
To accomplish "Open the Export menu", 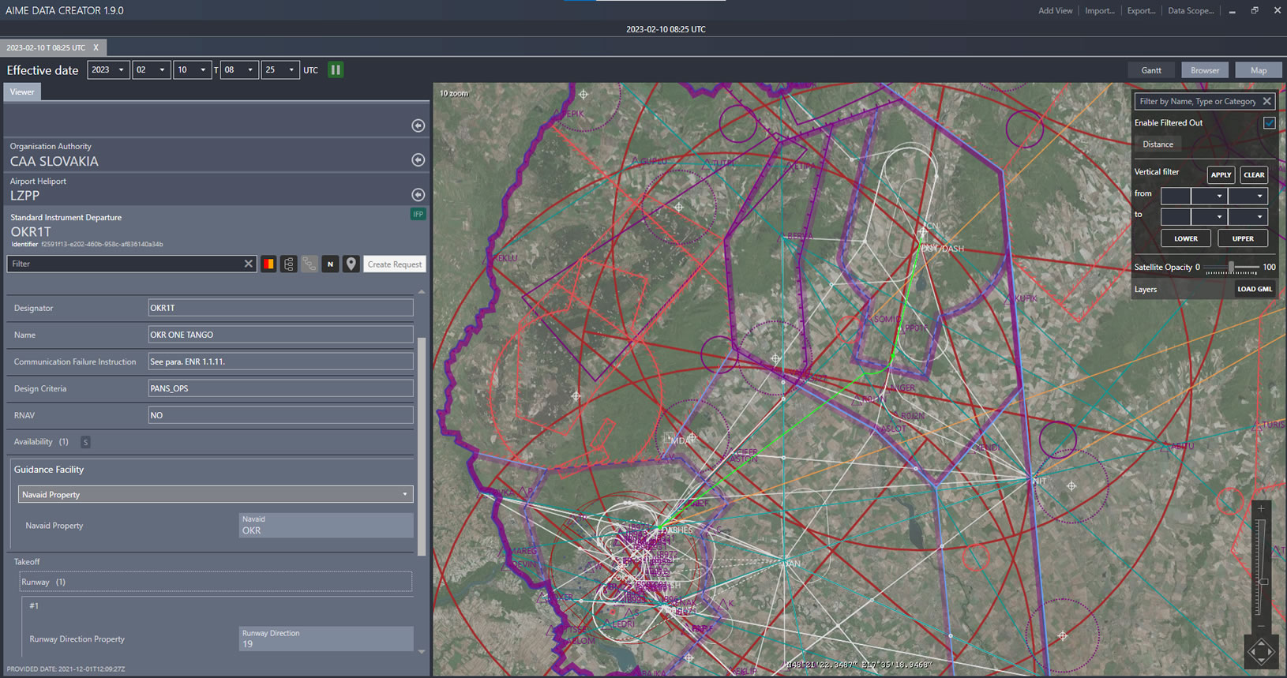I will point(1140,11).
